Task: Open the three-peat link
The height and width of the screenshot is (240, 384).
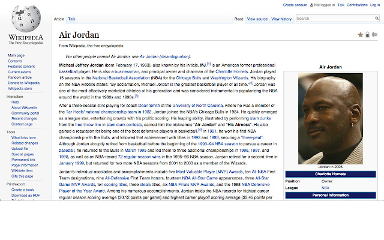Action: coord(252,137)
